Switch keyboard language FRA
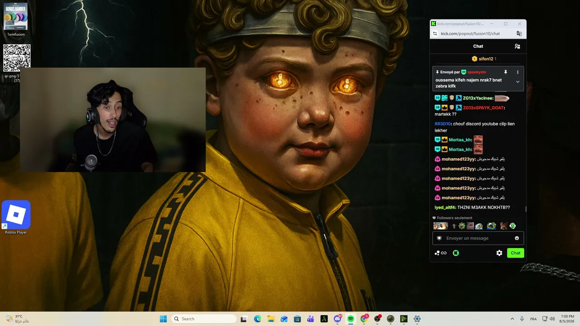 [x=533, y=319]
